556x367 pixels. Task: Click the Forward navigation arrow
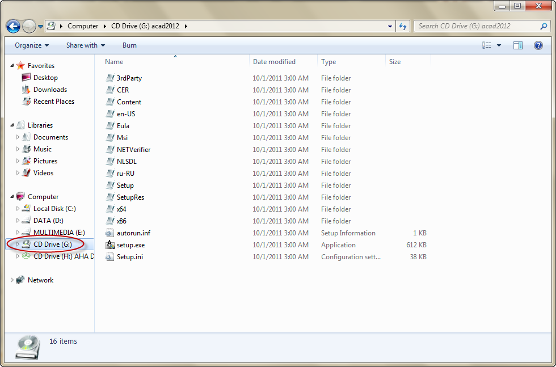29,26
